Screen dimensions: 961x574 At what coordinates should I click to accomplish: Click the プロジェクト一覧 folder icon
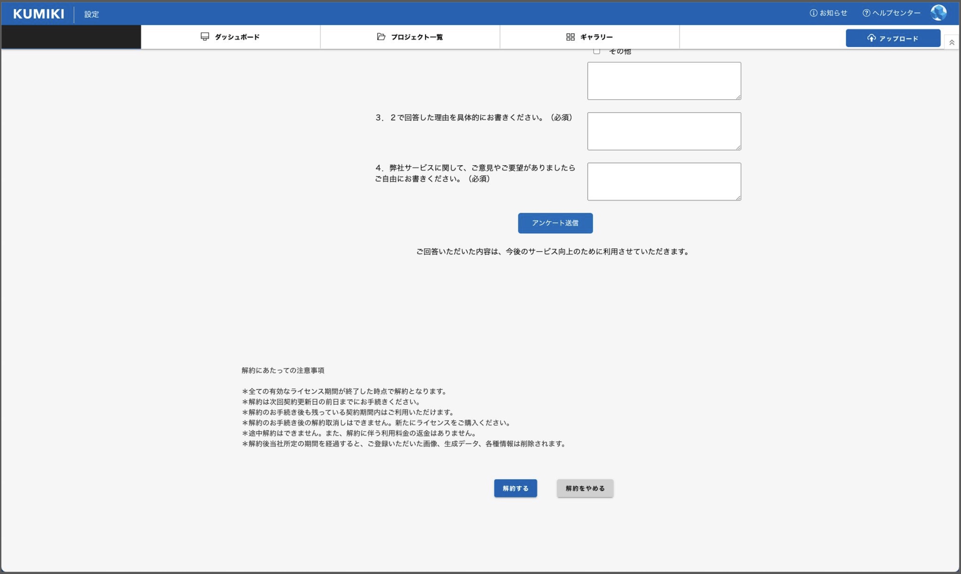point(381,37)
